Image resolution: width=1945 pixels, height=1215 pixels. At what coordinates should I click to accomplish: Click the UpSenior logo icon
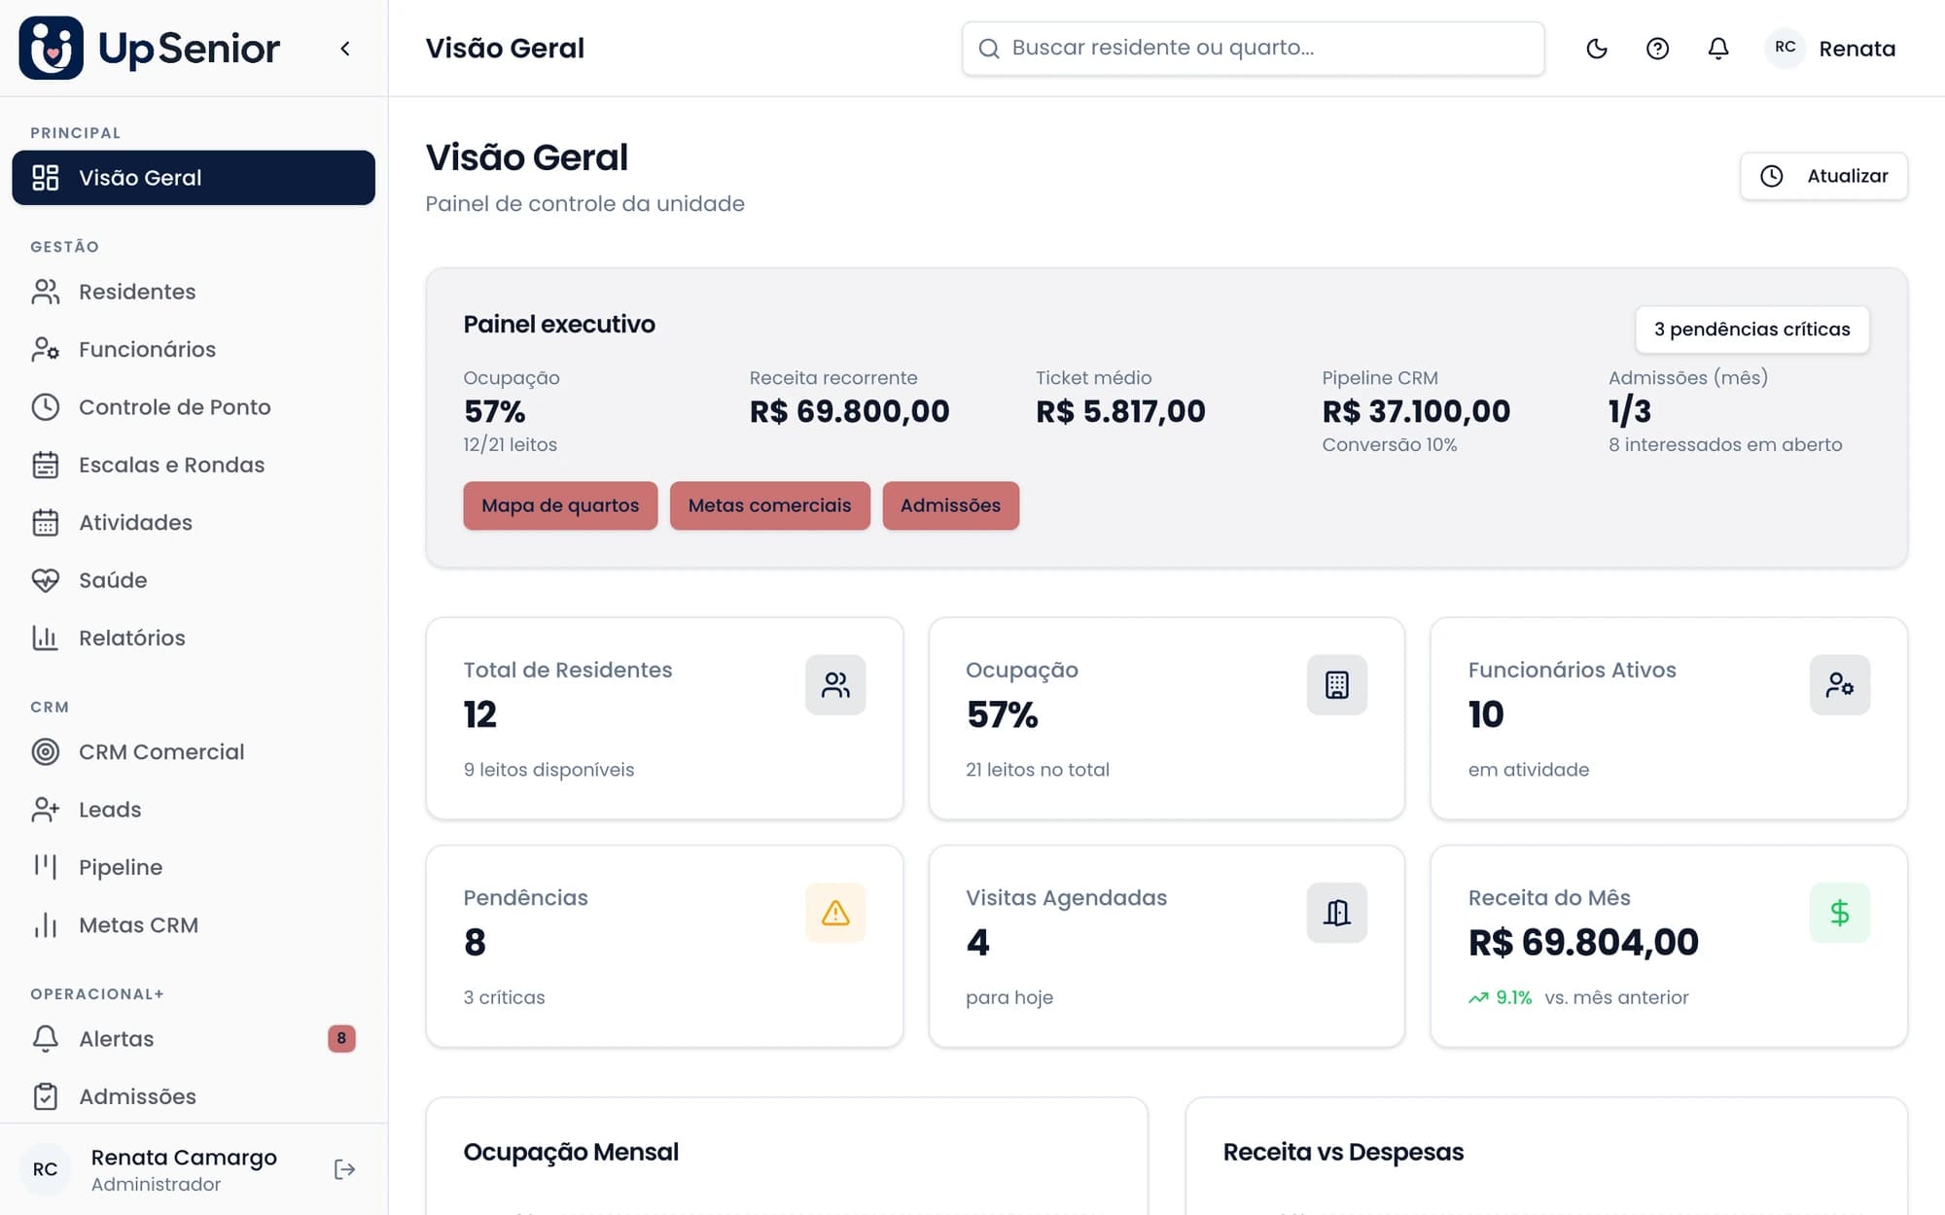(x=52, y=48)
